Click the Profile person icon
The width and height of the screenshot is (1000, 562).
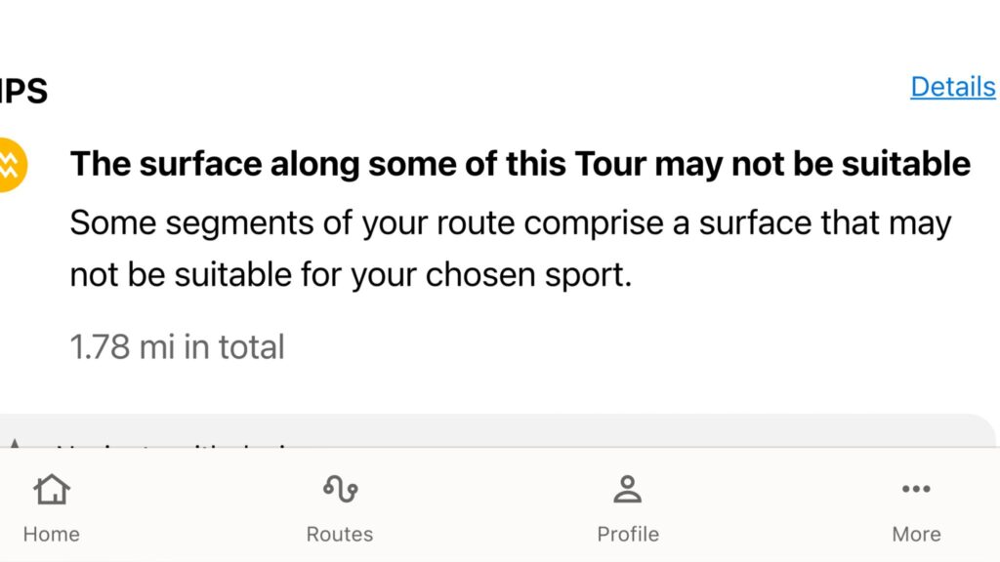[627, 489]
